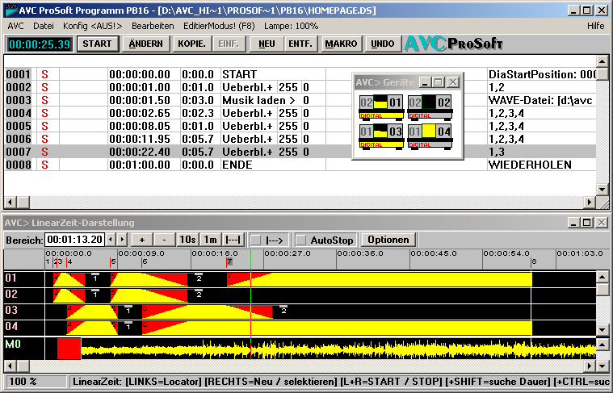Image resolution: width=613 pixels, height=393 pixels.
Task: Click the NEU button
Action: tap(267, 44)
